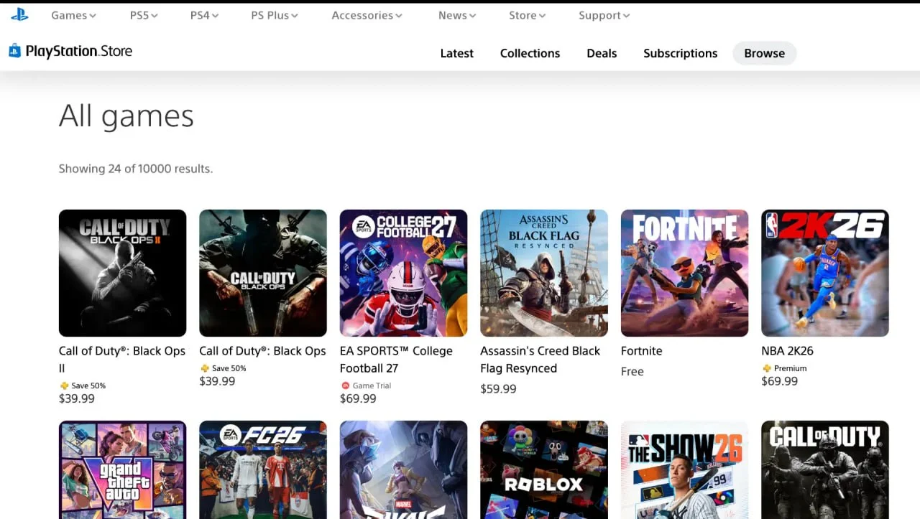Switch to the Latest tab
Image resolution: width=920 pixels, height=519 pixels.
[457, 53]
